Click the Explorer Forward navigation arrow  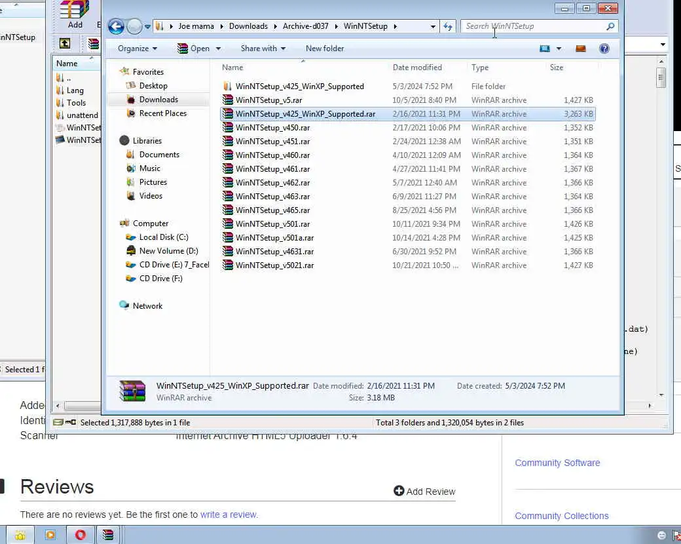tap(135, 26)
